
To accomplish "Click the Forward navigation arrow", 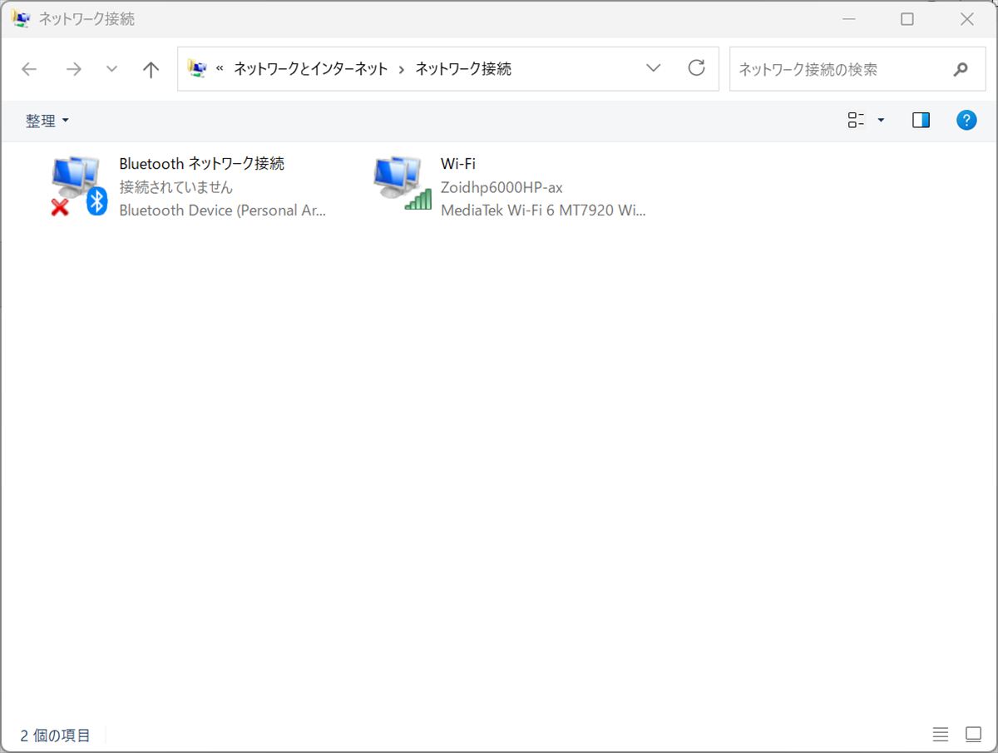I will pyautogui.click(x=74, y=69).
